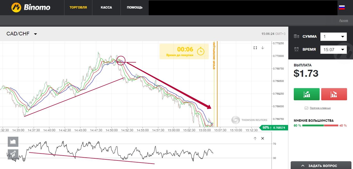Open the indicators line-graph icon

[x=13, y=154]
